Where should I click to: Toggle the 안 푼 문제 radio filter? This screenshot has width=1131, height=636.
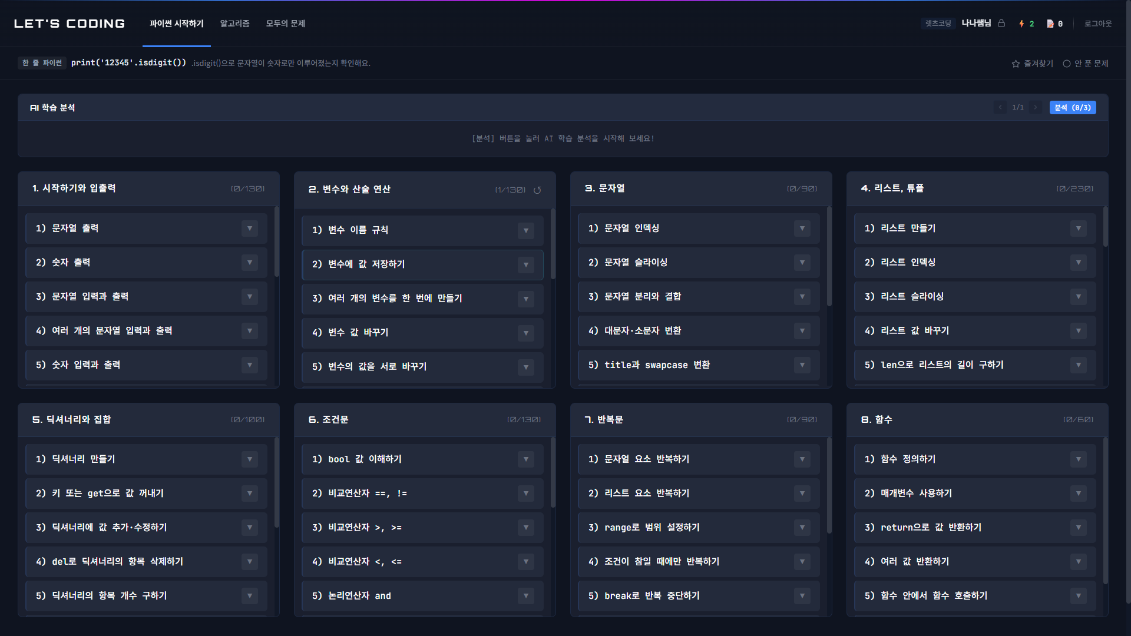(x=1067, y=64)
